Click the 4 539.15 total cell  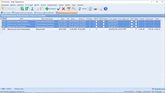tap(157, 29)
